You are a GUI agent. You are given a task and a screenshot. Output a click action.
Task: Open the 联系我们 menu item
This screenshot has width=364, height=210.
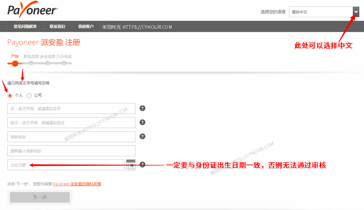[57, 27]
